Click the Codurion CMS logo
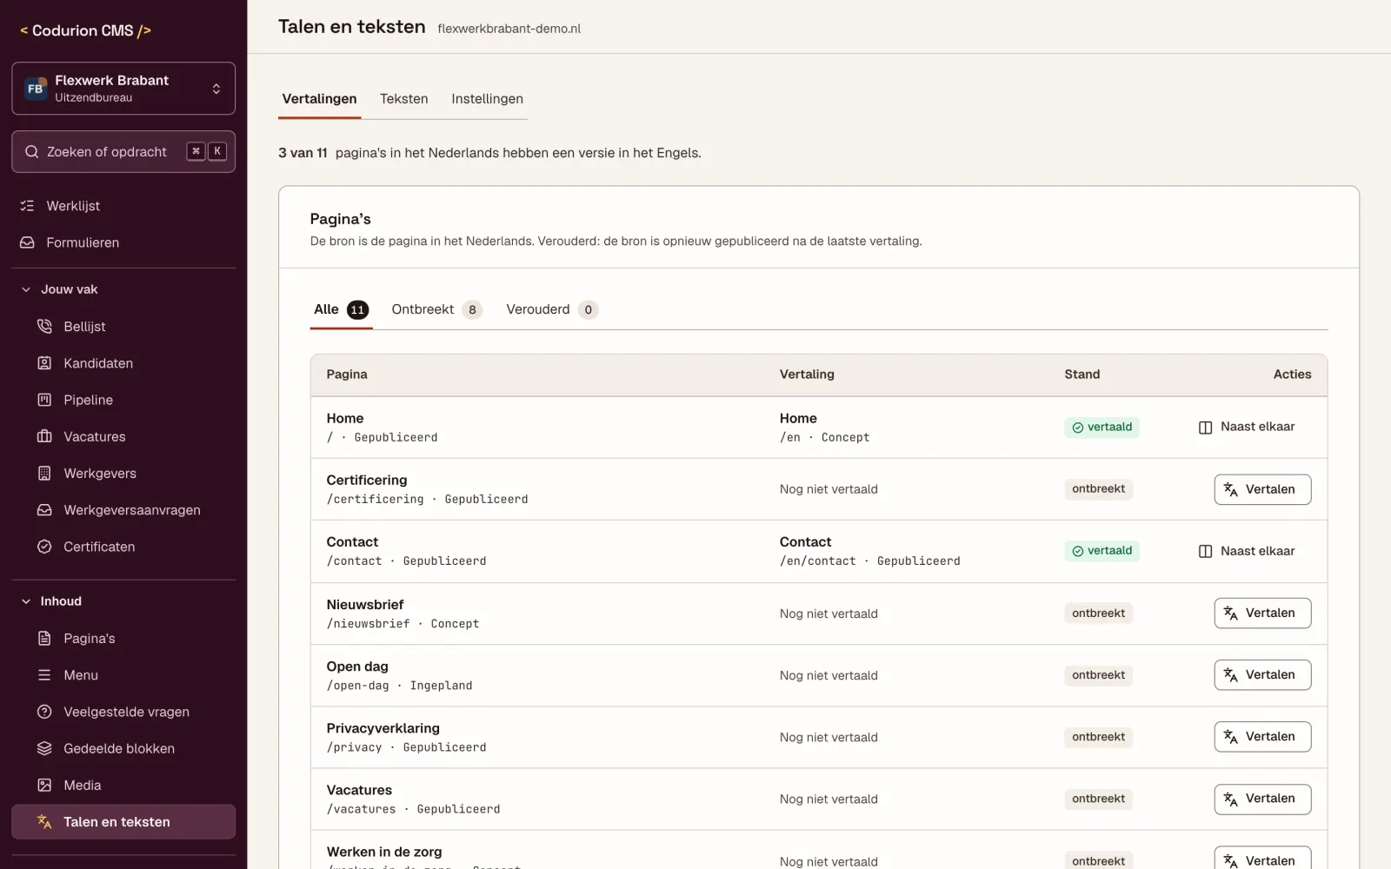 pos(85,30)
